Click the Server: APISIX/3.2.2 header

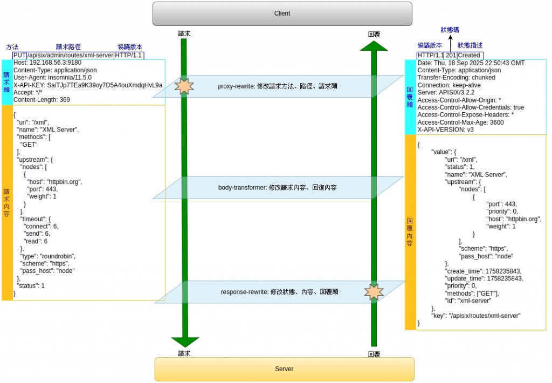[446, 92]
